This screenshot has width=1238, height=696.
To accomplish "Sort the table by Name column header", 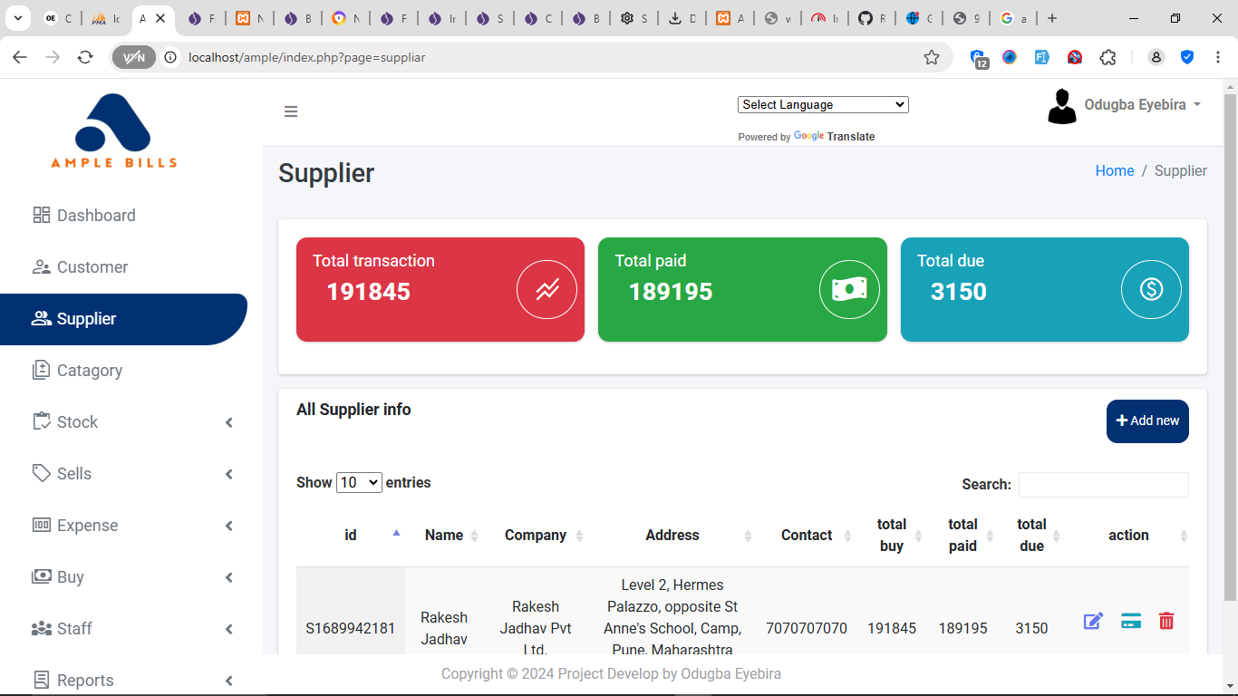I will point(444,536).
